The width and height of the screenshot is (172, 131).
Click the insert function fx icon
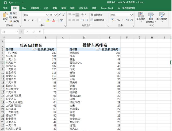40,32
